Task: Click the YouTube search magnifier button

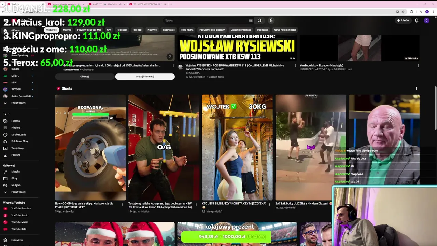Action: click(259, 20)
